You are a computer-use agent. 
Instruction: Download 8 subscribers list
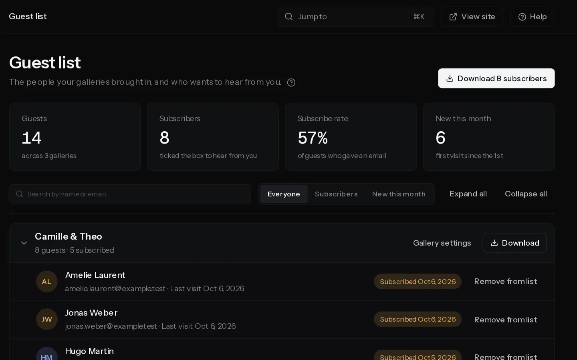tap(496, 78)
